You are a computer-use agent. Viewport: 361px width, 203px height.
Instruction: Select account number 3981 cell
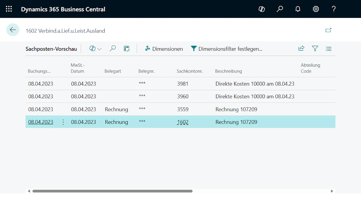click(183, 84)
